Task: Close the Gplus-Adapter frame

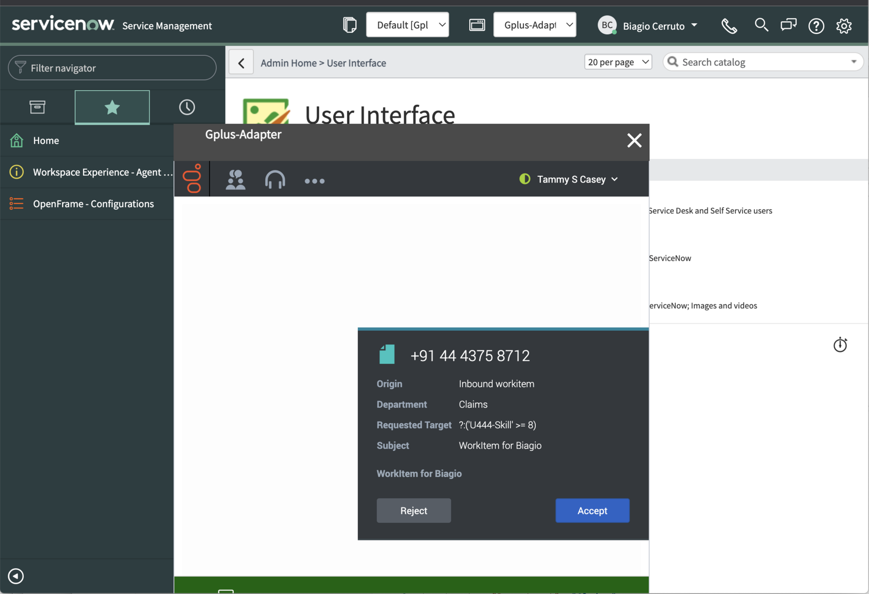Action: [634, 141]
